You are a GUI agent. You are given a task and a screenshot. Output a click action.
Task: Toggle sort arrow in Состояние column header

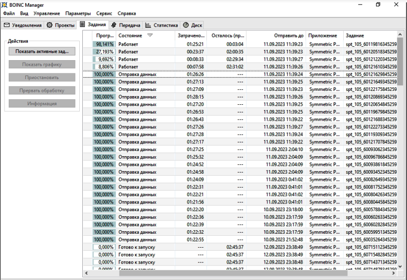click(150, 35)
